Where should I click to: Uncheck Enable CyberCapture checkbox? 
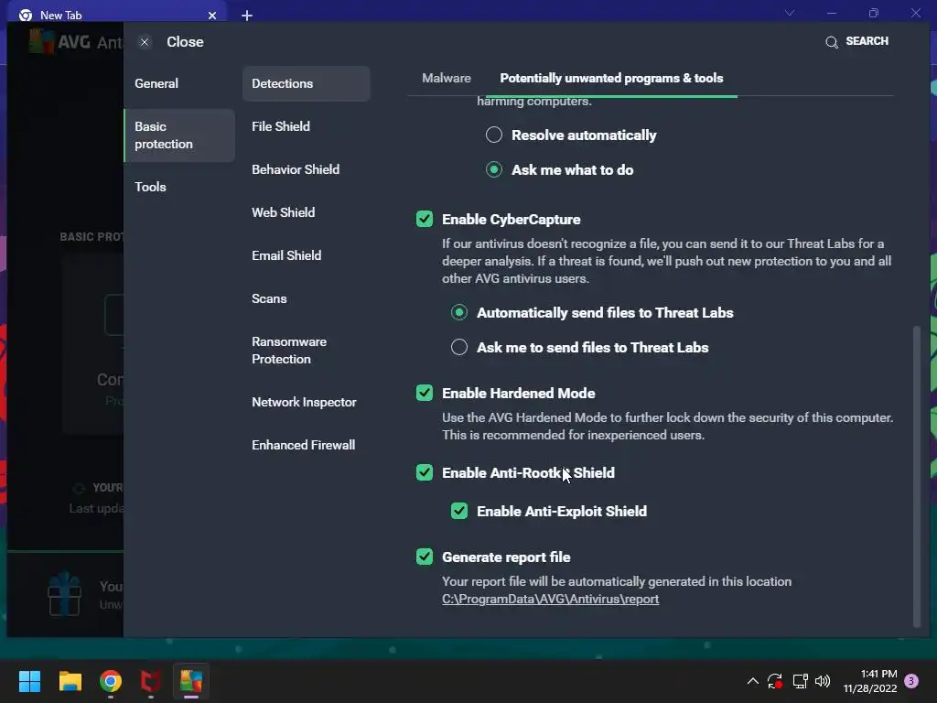[x=425, y=220]
